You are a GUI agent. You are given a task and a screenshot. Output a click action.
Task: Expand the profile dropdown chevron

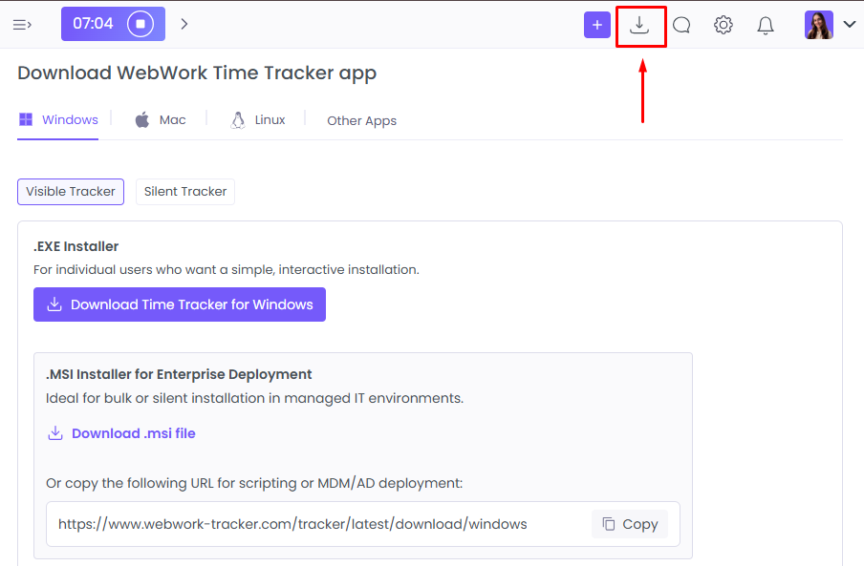[x=849, y=25]
